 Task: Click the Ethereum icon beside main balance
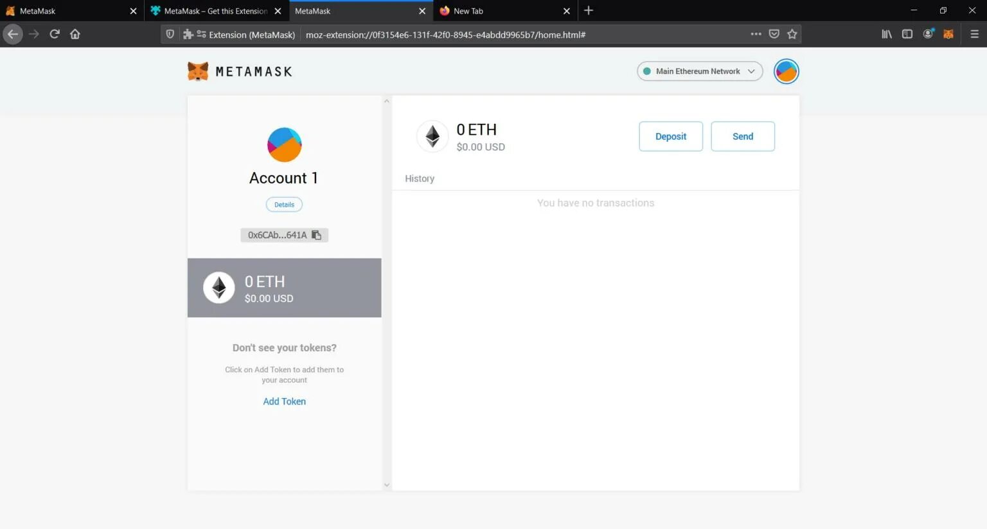point(432,136)
